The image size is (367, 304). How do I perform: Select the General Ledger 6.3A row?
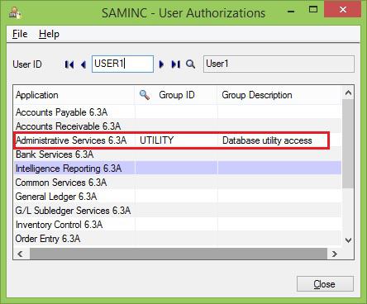pyautogui.click(x=178, y=197)
